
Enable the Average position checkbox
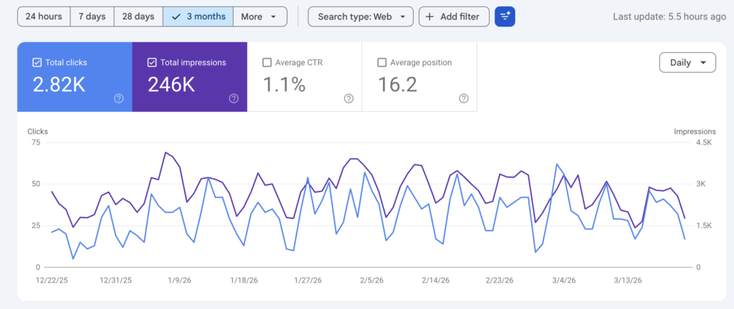[x=382, y=63]
